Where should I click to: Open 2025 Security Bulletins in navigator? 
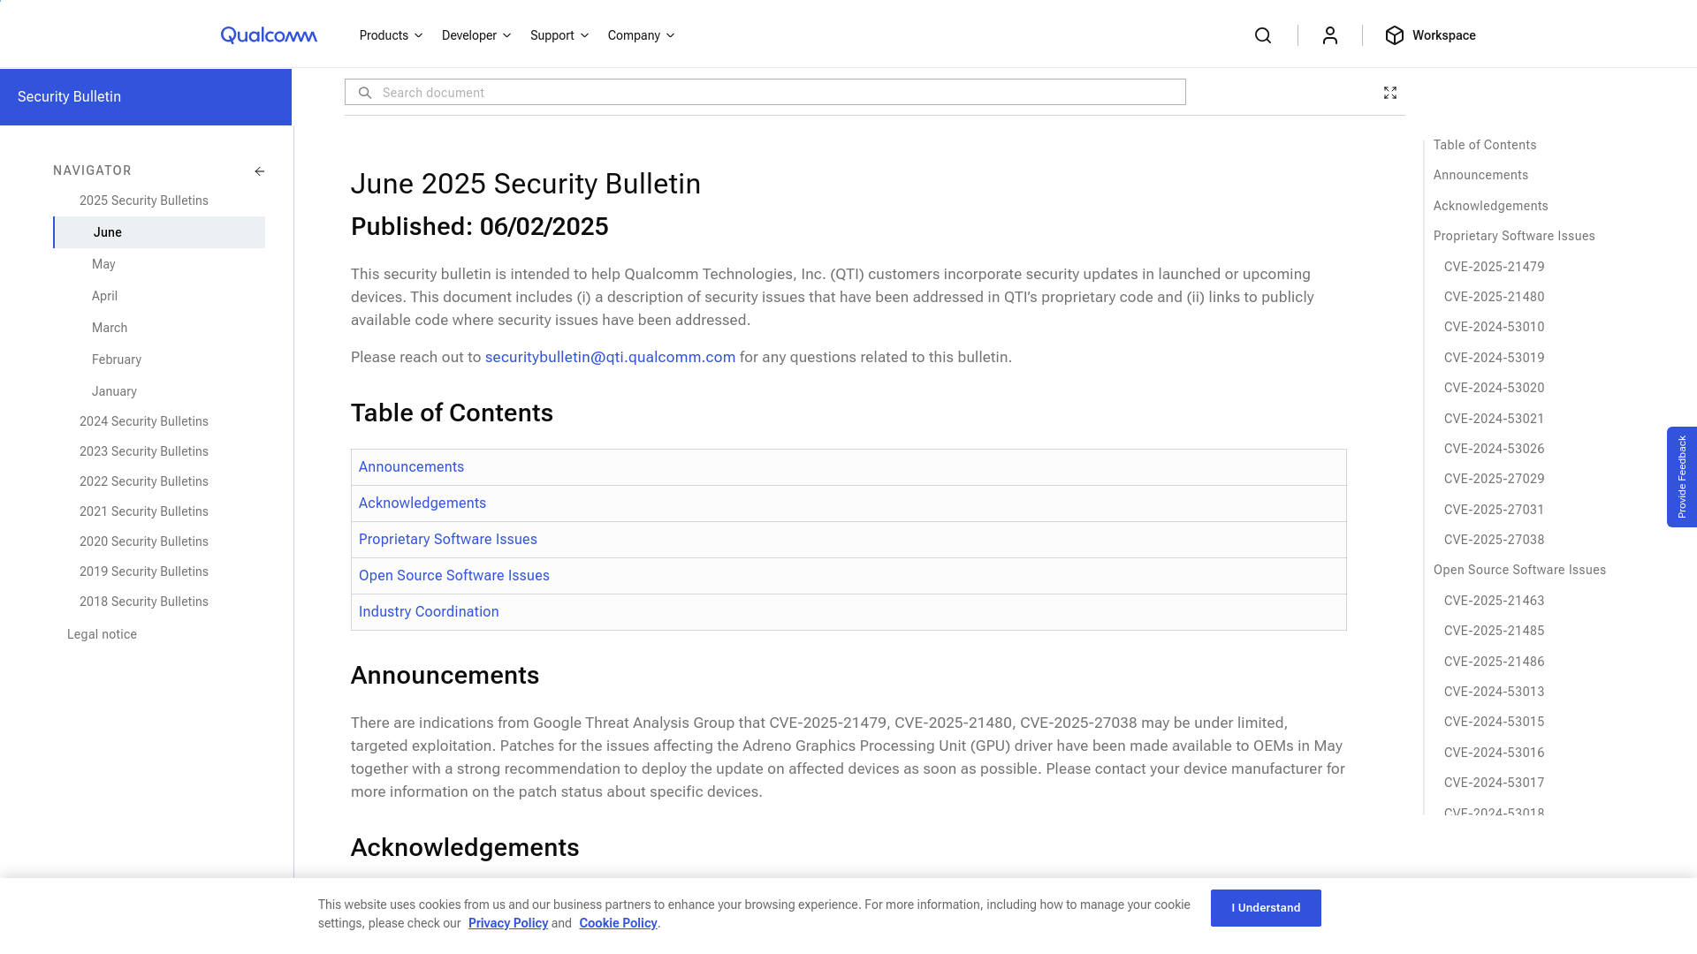[144, 201]
